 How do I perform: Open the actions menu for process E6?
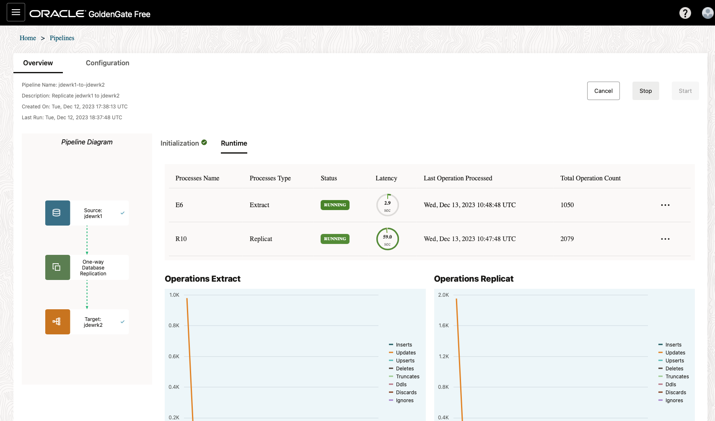[665, 205]
